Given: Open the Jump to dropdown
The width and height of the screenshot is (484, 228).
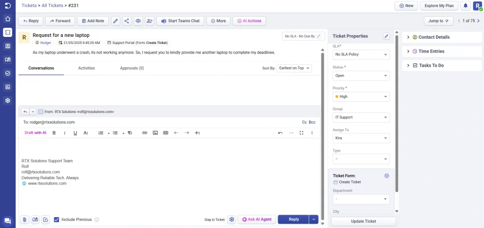Looking at the screenshot, I should click(x=439, y=21).
